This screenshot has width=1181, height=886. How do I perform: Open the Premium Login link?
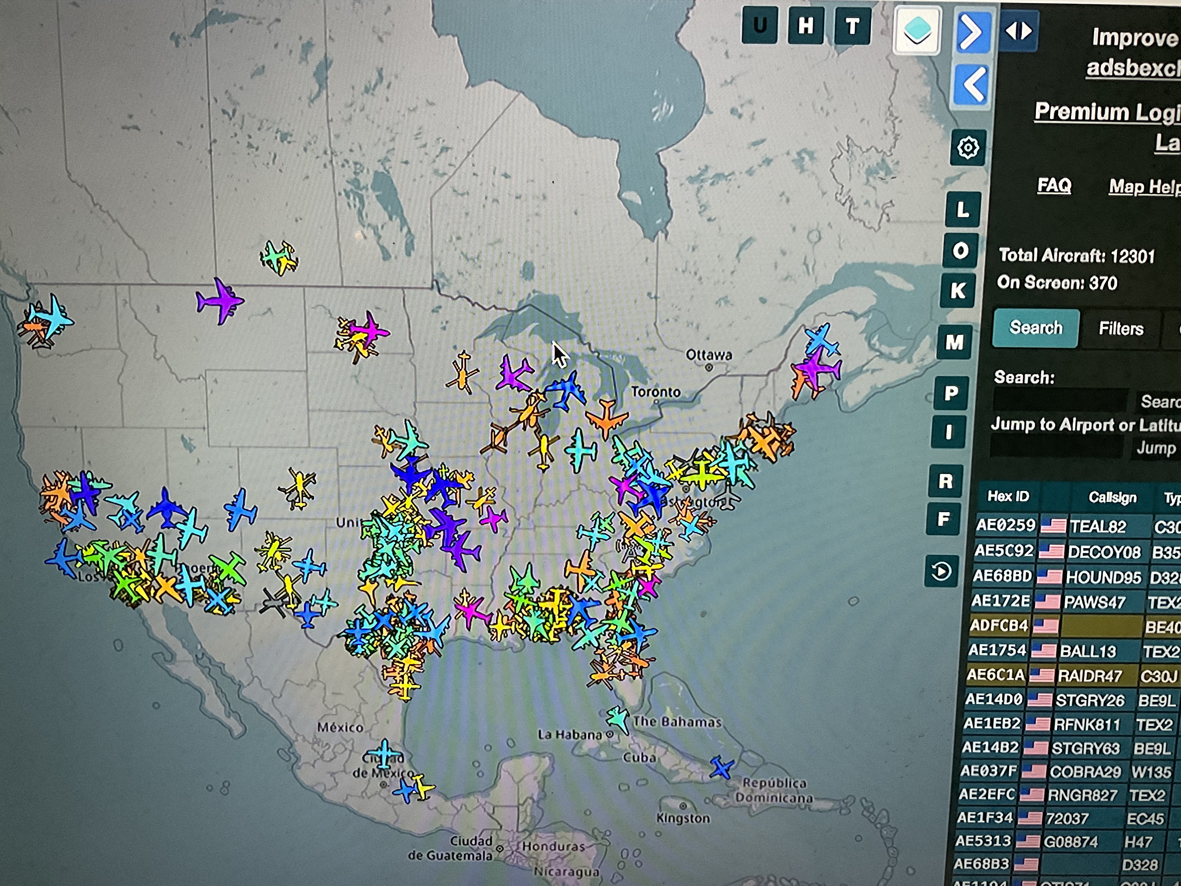tap(1107, 112)
